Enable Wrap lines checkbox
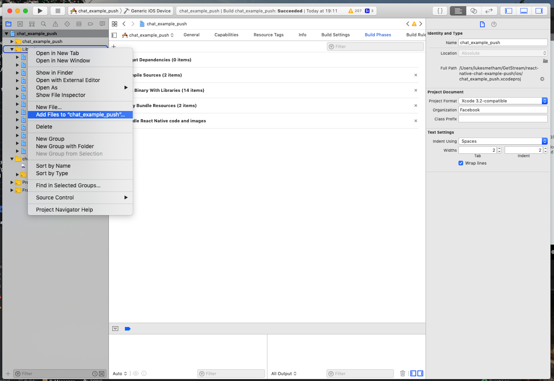This screenshot has height=381, width=554. [461, 163]
